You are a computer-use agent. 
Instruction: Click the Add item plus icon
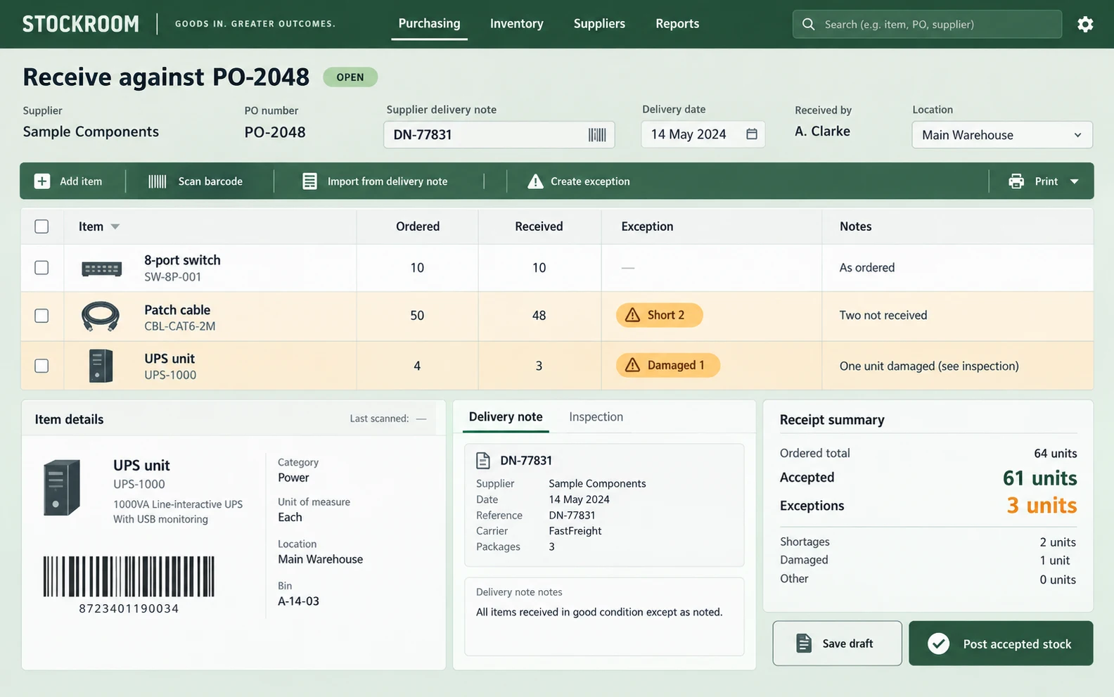(42, 181)
